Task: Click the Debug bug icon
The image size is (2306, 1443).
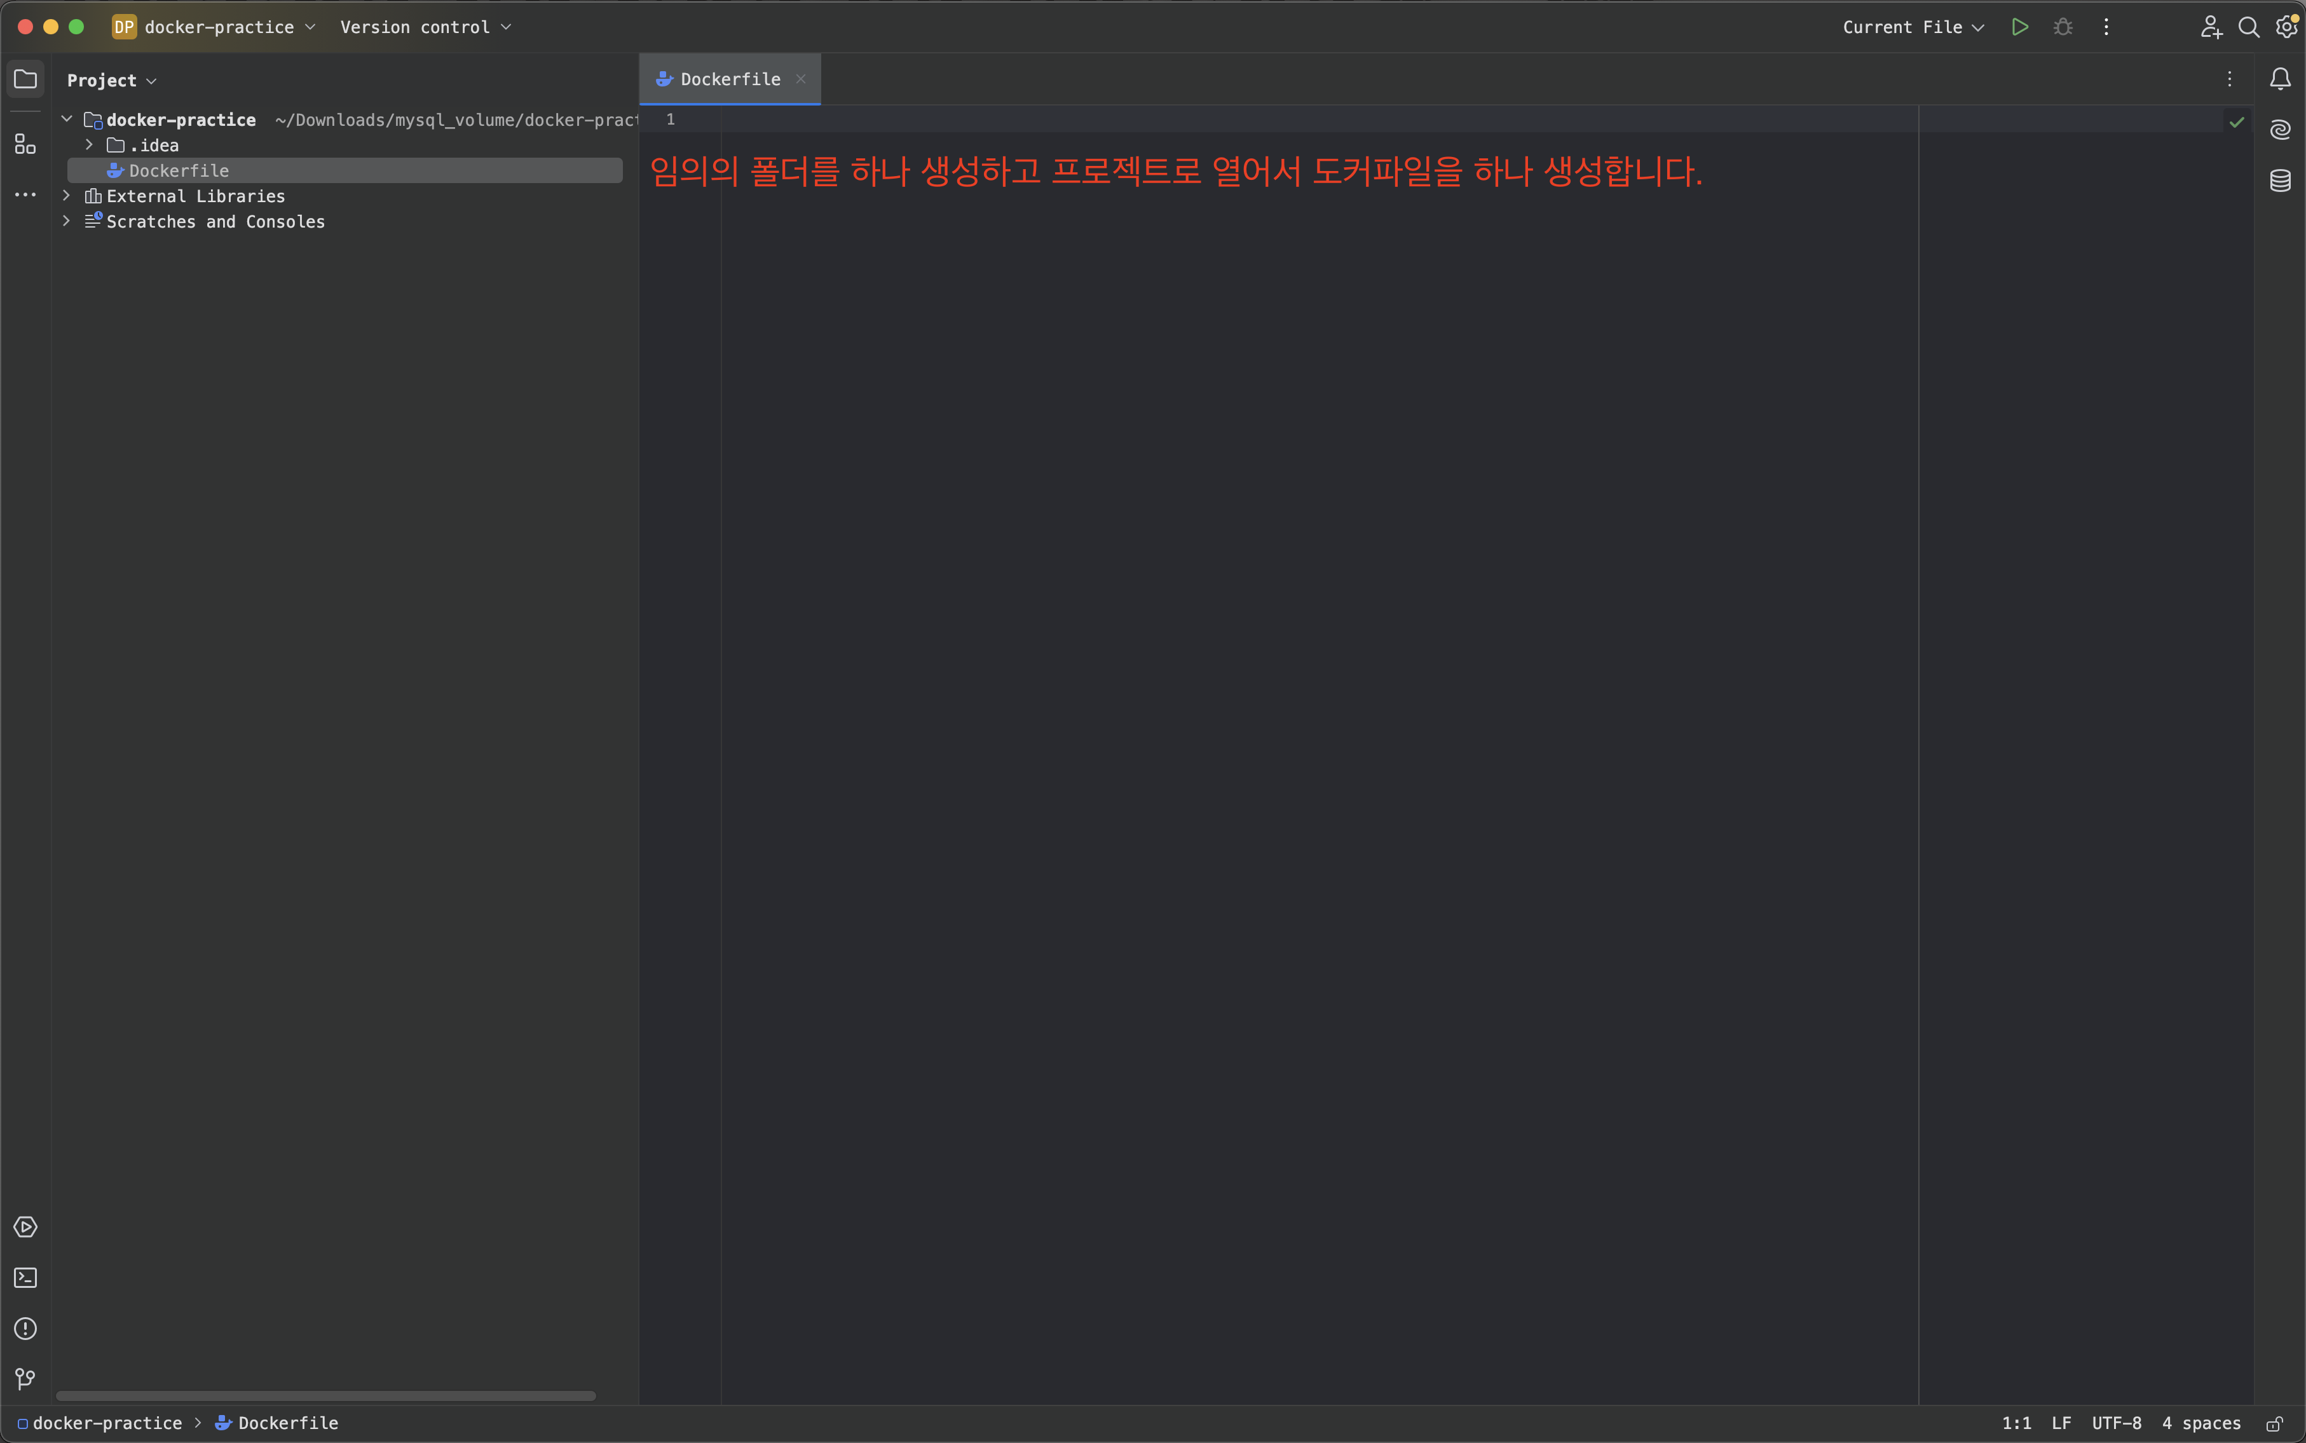Action: [2063, 27]
